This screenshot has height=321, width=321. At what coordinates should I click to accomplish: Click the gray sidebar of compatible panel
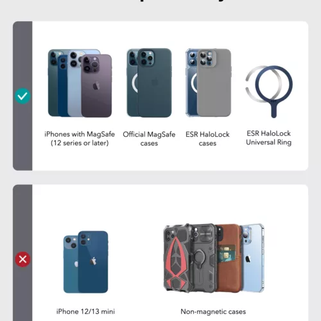[x=22, y=96]
